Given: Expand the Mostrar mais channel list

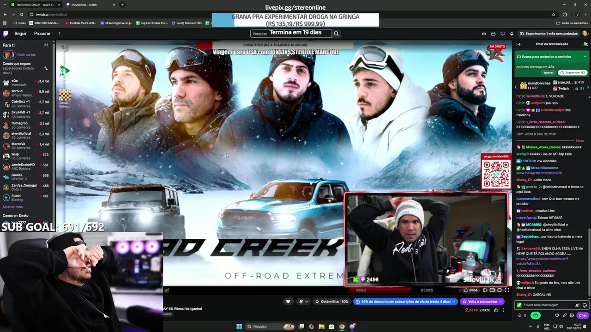Looking at the screenshot, I should click(12, 207).
